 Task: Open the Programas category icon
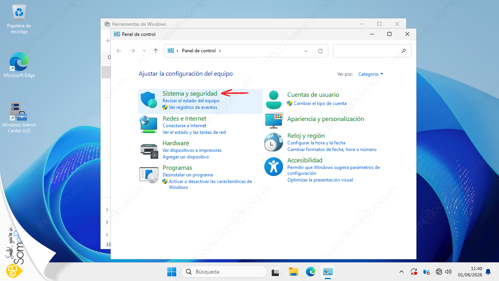tap(149, 174)
